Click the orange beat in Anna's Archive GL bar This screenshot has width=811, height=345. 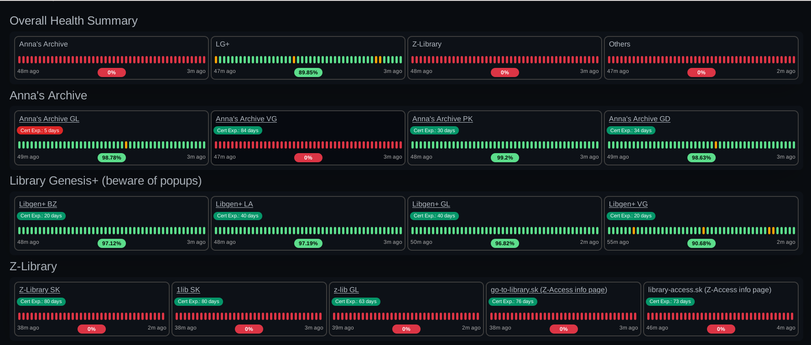pos(126,145)
